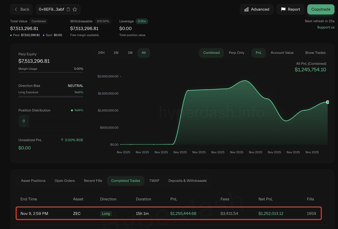Click the Back arrow button
The width and height of the screenshot is (338, 229).
[22, 9]
